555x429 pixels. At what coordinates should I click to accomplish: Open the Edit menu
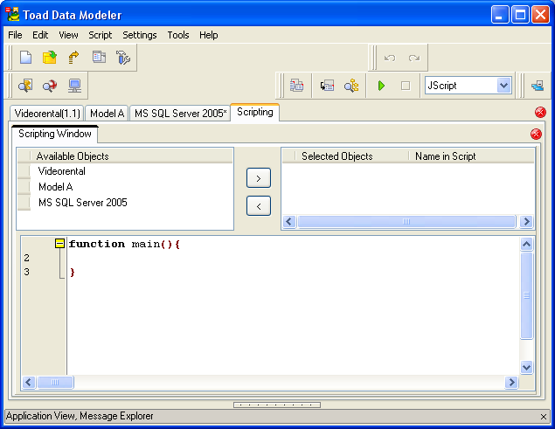tap(40, 35)
